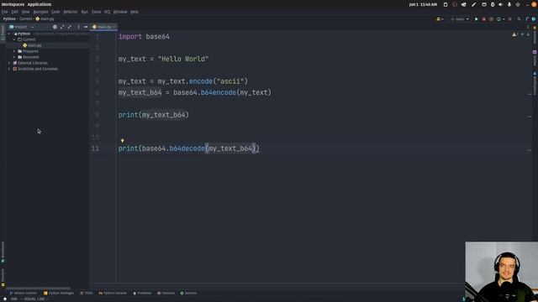Click the microphone icon in system tray

coord(509,4)
